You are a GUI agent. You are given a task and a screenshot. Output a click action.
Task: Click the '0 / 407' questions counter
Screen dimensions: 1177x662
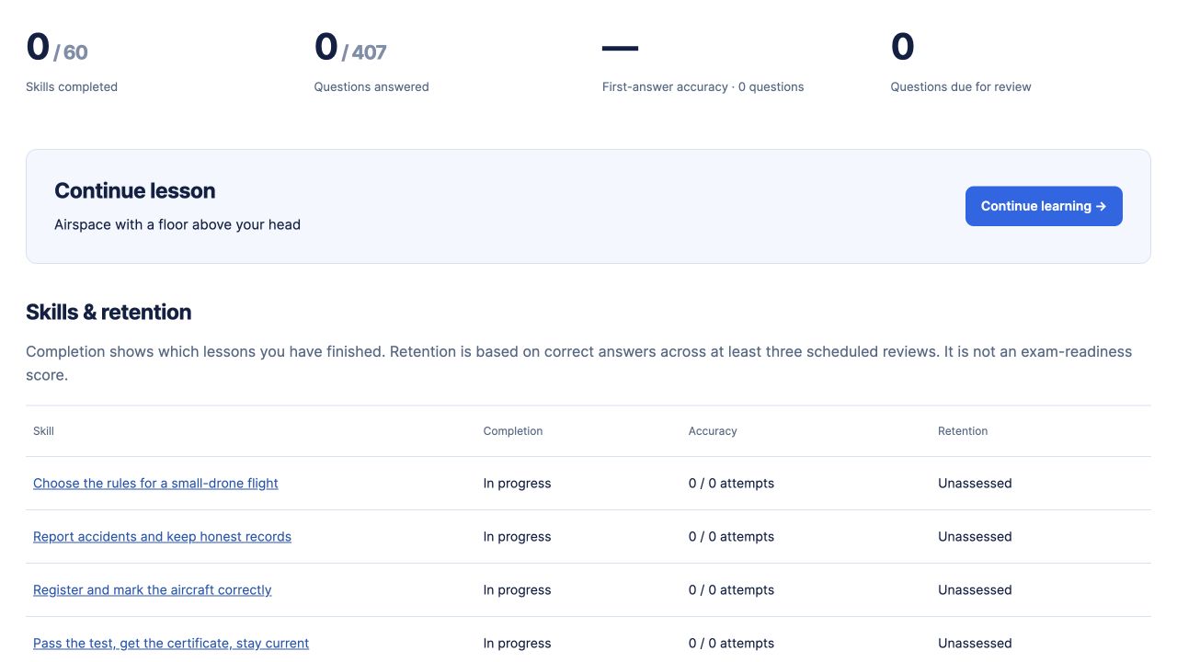click(x=350, y=48)
